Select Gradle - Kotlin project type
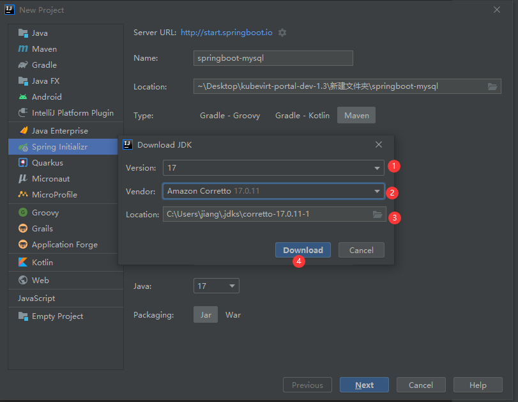Viewport: 518px width, 402px height. (x=302, y=116)
